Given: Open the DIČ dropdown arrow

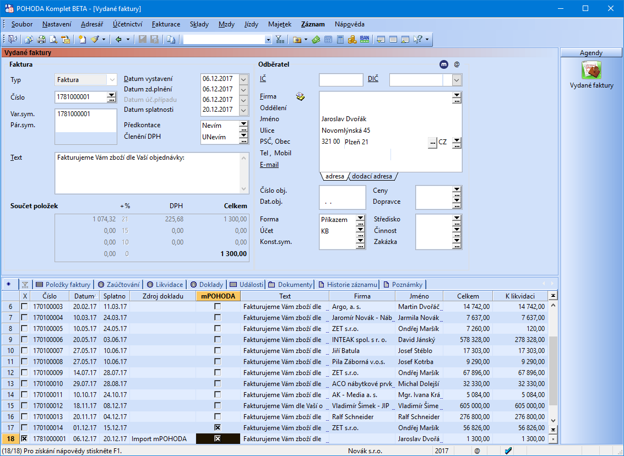Looking at the screenshot, I should point(457,80).
